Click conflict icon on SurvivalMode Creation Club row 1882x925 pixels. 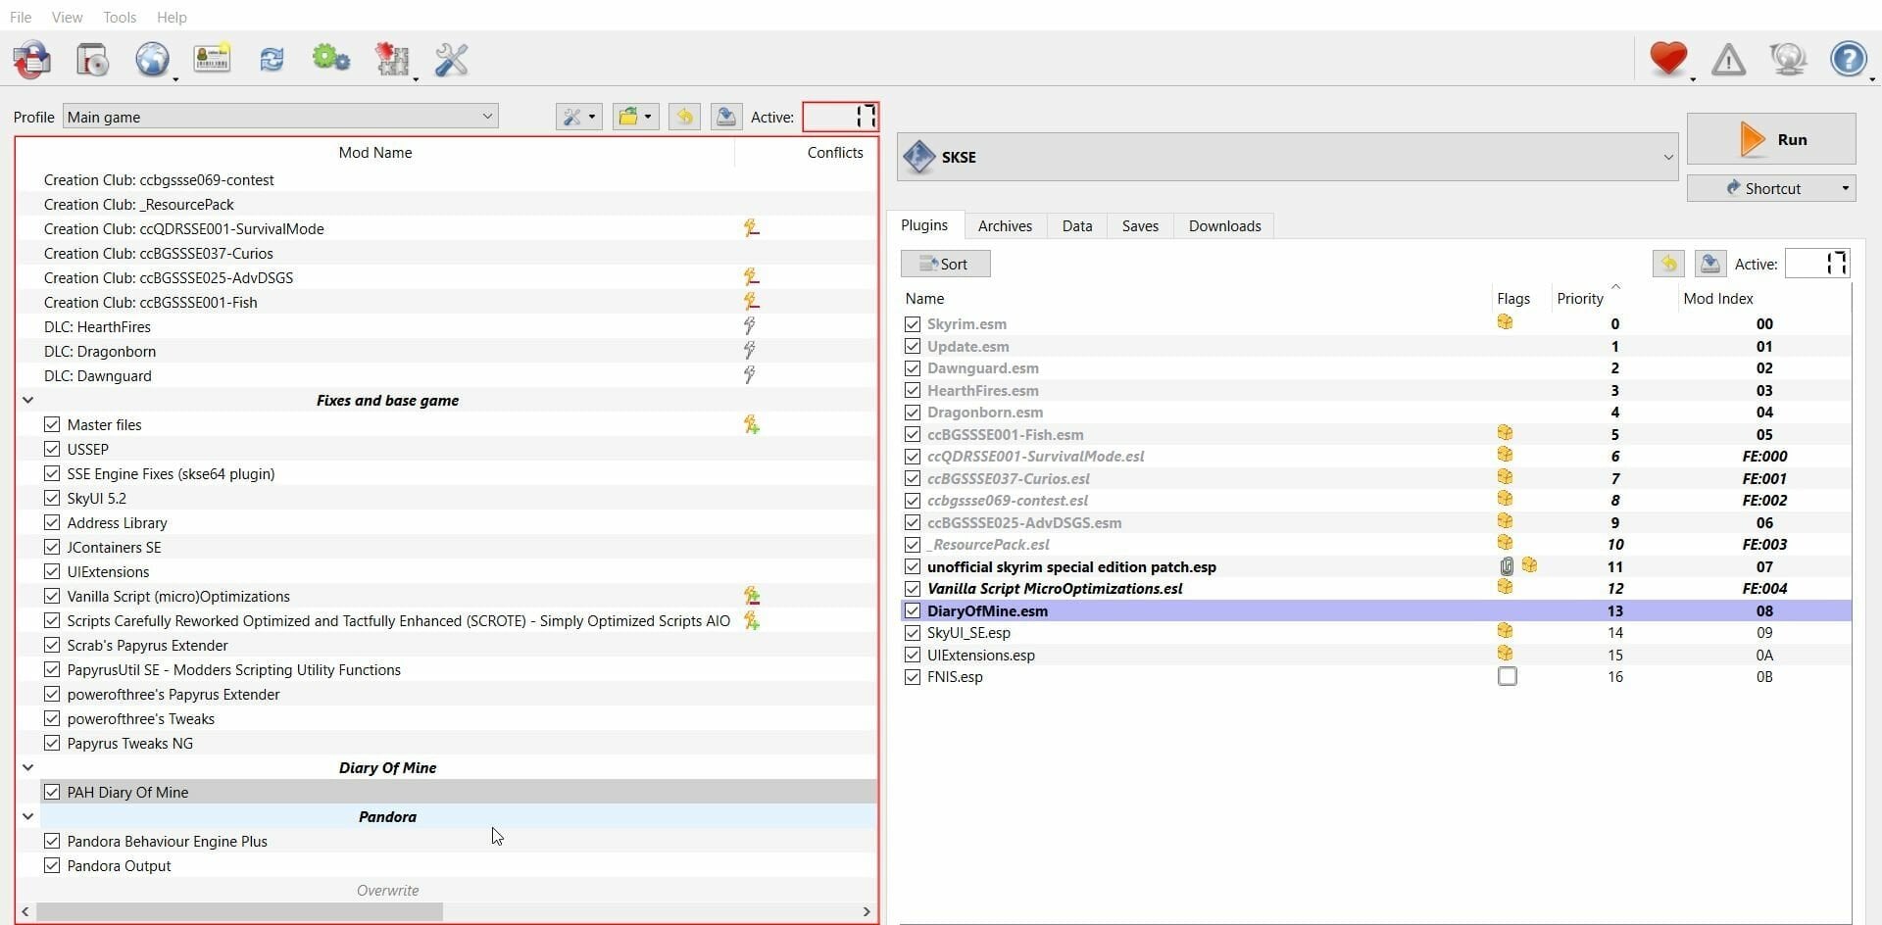[x=752, y=228]
